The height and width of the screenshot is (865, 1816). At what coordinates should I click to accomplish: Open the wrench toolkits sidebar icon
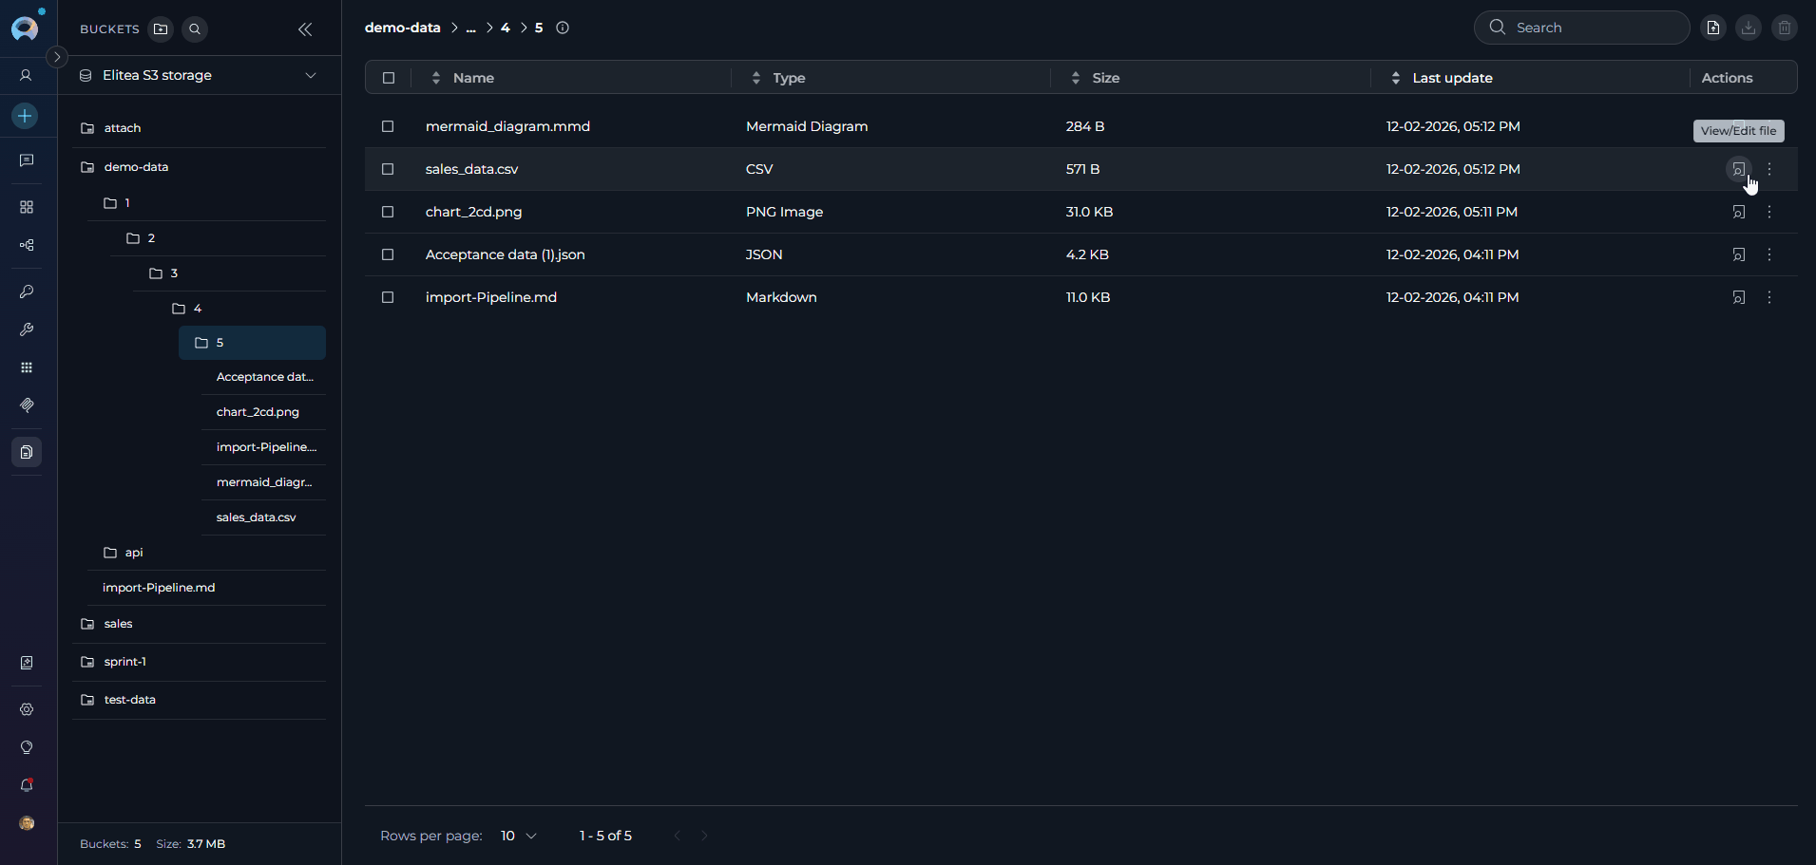click(x=27, y=329)
